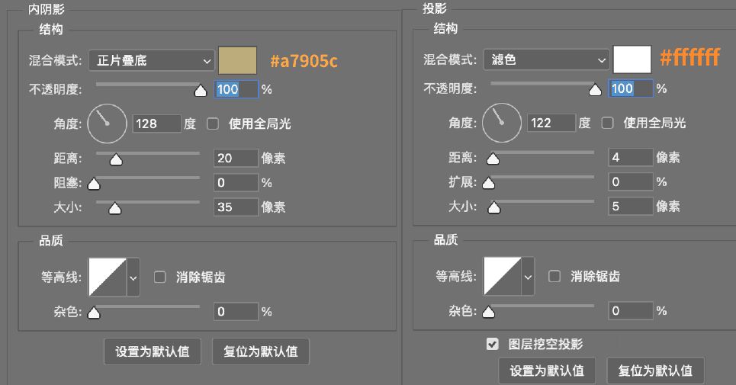Click Inner Shadow noise percentage field
The image size is (736, 385).
point(236,311)
